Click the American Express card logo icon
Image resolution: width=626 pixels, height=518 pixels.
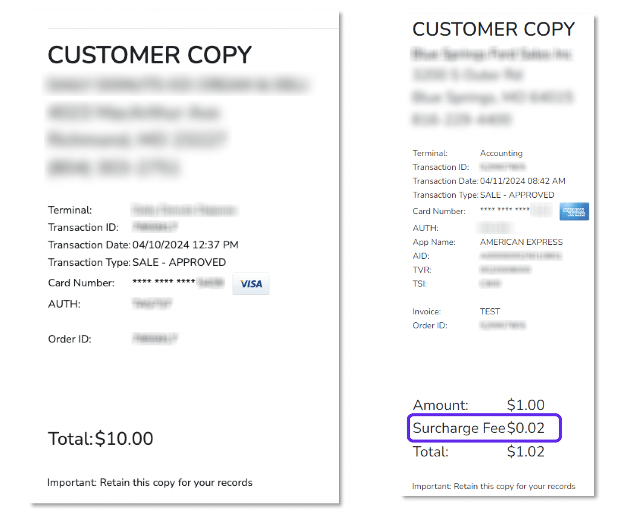point(574,211)
